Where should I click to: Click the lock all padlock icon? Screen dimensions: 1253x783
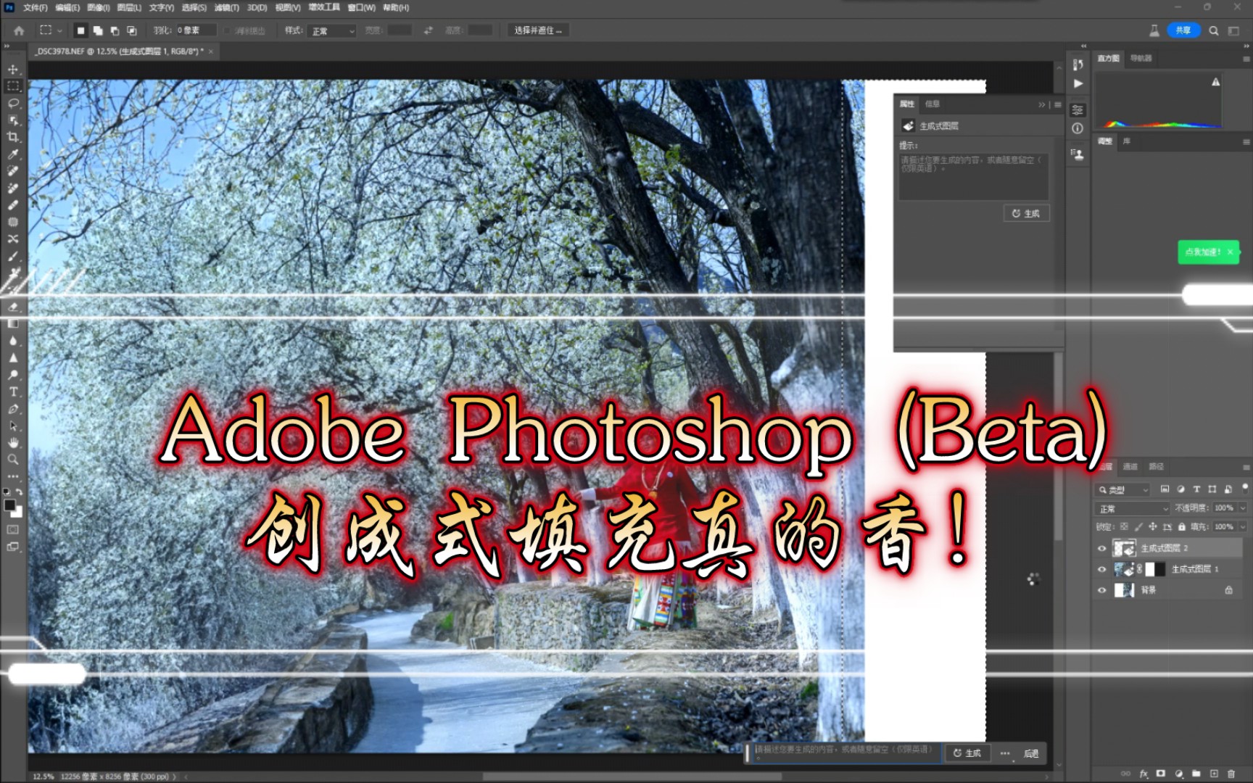point(1182,527)
